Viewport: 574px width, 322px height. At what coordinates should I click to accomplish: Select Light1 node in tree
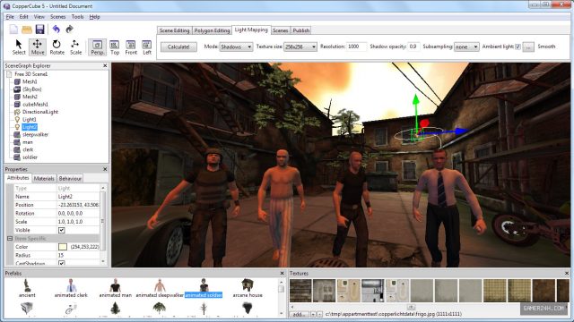click(x=30, y=119)
